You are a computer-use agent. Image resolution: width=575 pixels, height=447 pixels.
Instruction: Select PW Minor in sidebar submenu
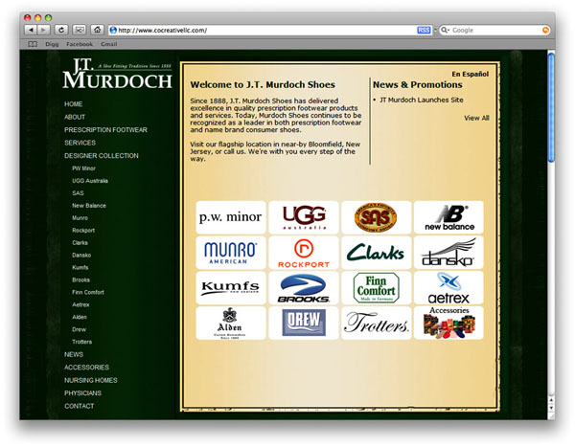pos(83,168)
